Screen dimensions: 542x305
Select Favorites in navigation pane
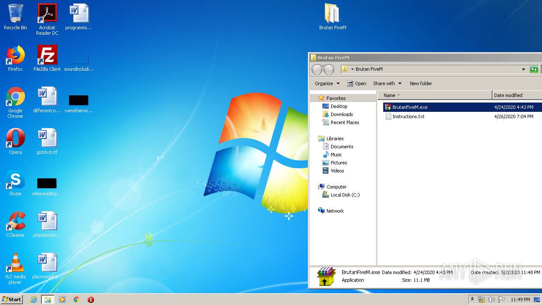pyautogui.click(x=336, y=98)
